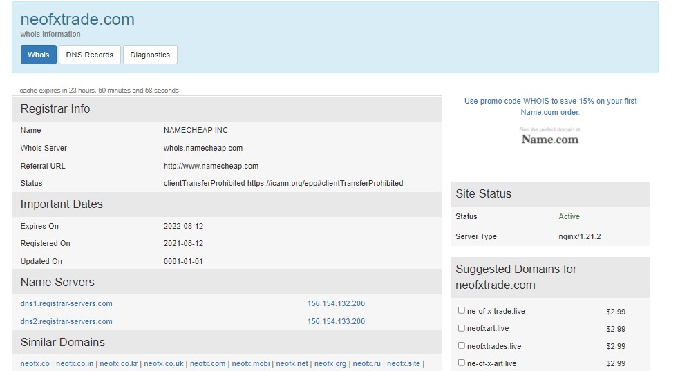Tick the ne-of-x-art.live checkbox

462,363
